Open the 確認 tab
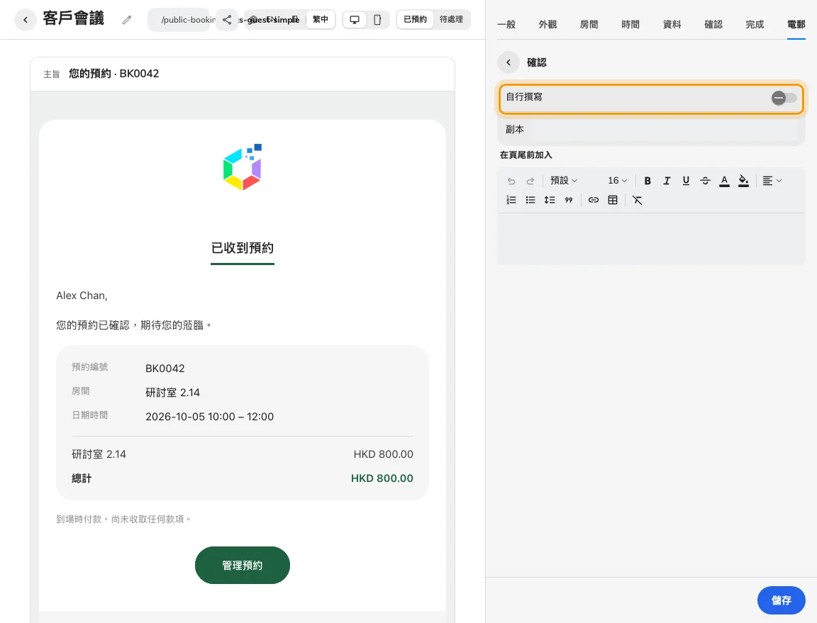The width and height of the screenshot is (817, 623). pos(713,25)
